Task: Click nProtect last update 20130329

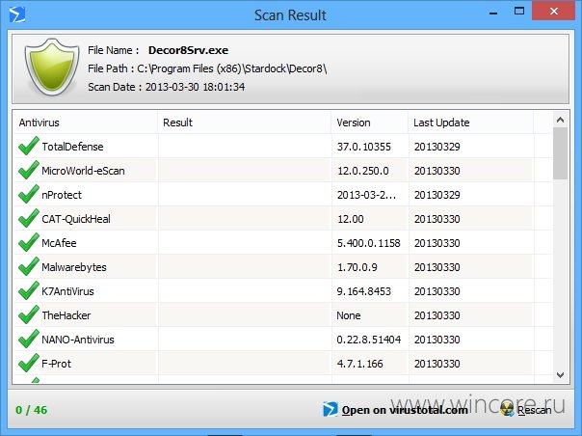Action: pos(436,195)
